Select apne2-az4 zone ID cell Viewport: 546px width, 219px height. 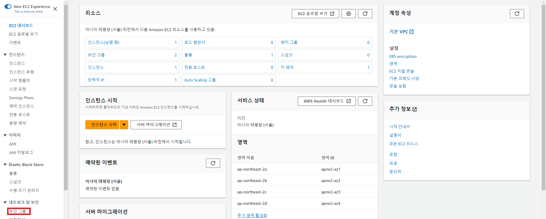click(x=331, y=203)
